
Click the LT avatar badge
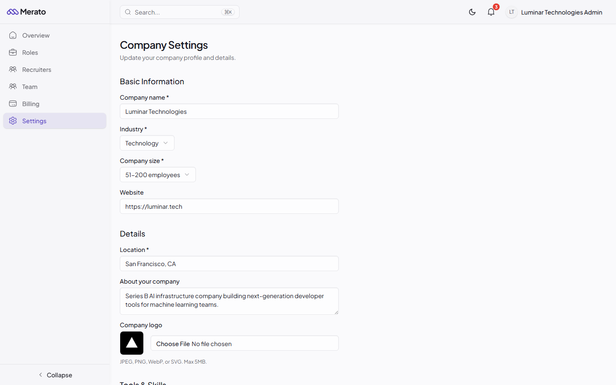[x=511, y=12]
